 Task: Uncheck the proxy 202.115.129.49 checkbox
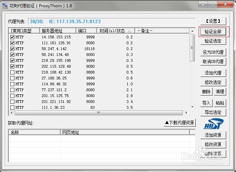pyautogui.click(x=12, y=66)
